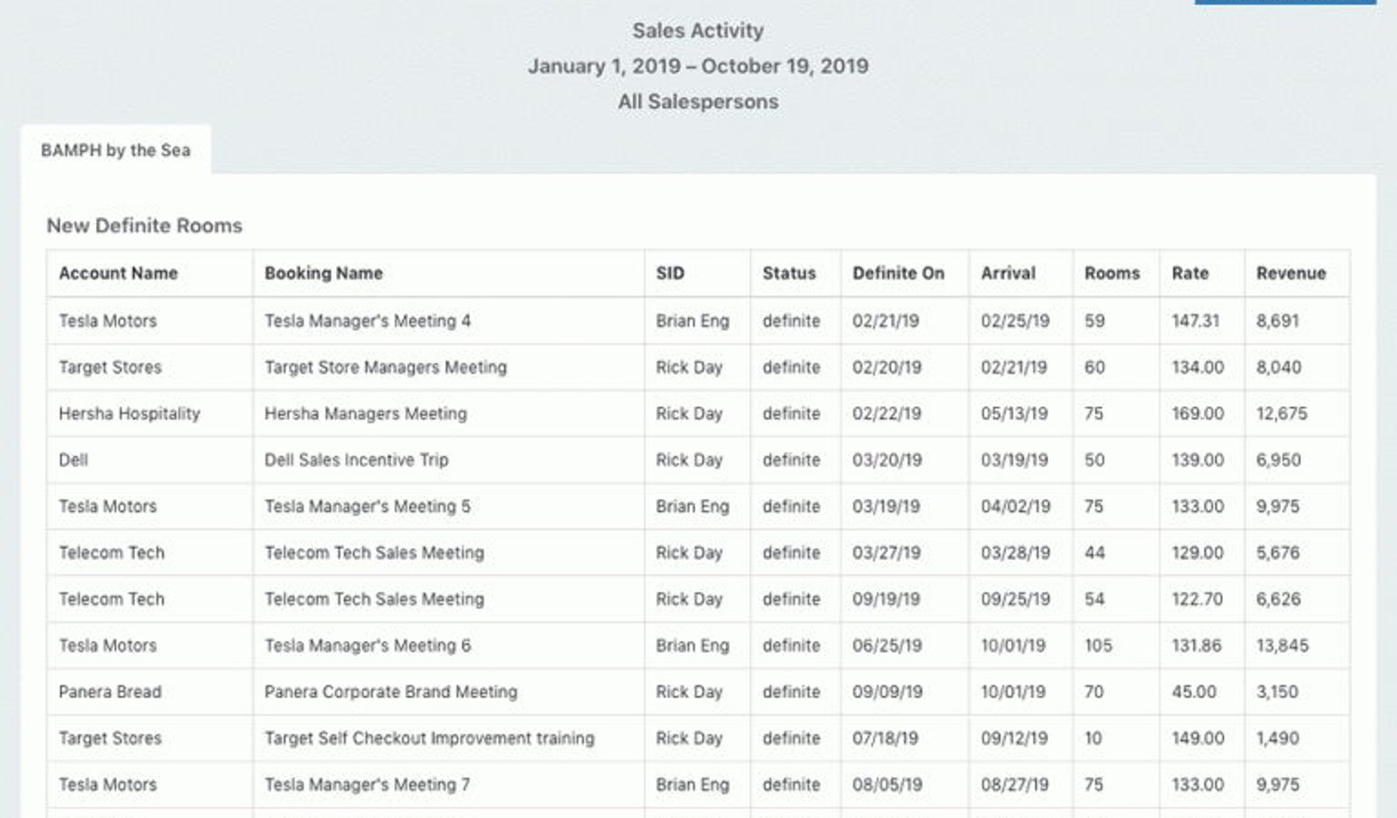Image resolution: width=1397 pixels, height=818 pixels.
Task: Click the All Salespersons subtitle
Action: [x=698, y=101]
